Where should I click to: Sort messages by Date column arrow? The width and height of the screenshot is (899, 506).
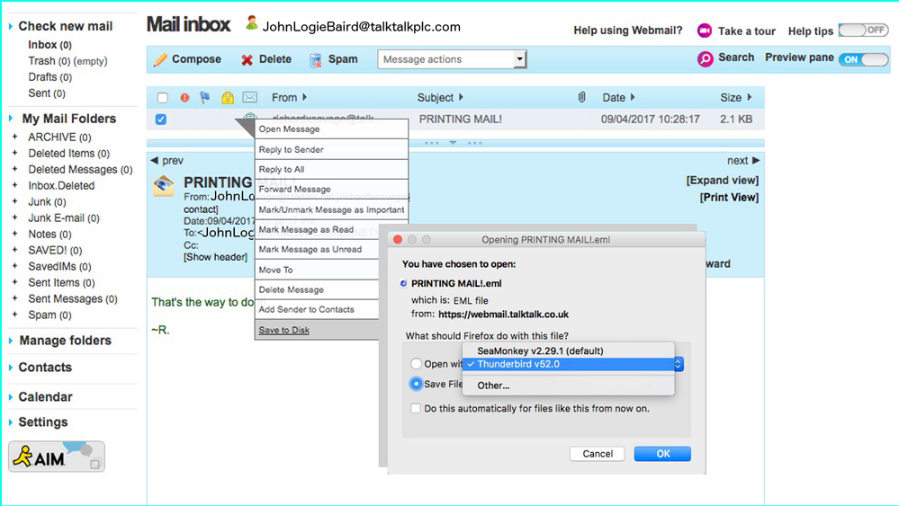point(633,97)
